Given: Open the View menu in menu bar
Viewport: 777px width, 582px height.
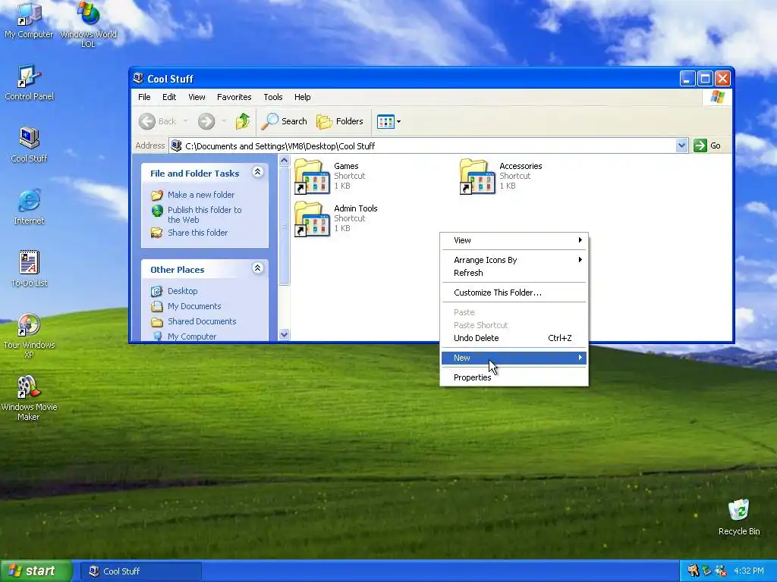Looking at the screenshot, I should click(x=197, y=97).
